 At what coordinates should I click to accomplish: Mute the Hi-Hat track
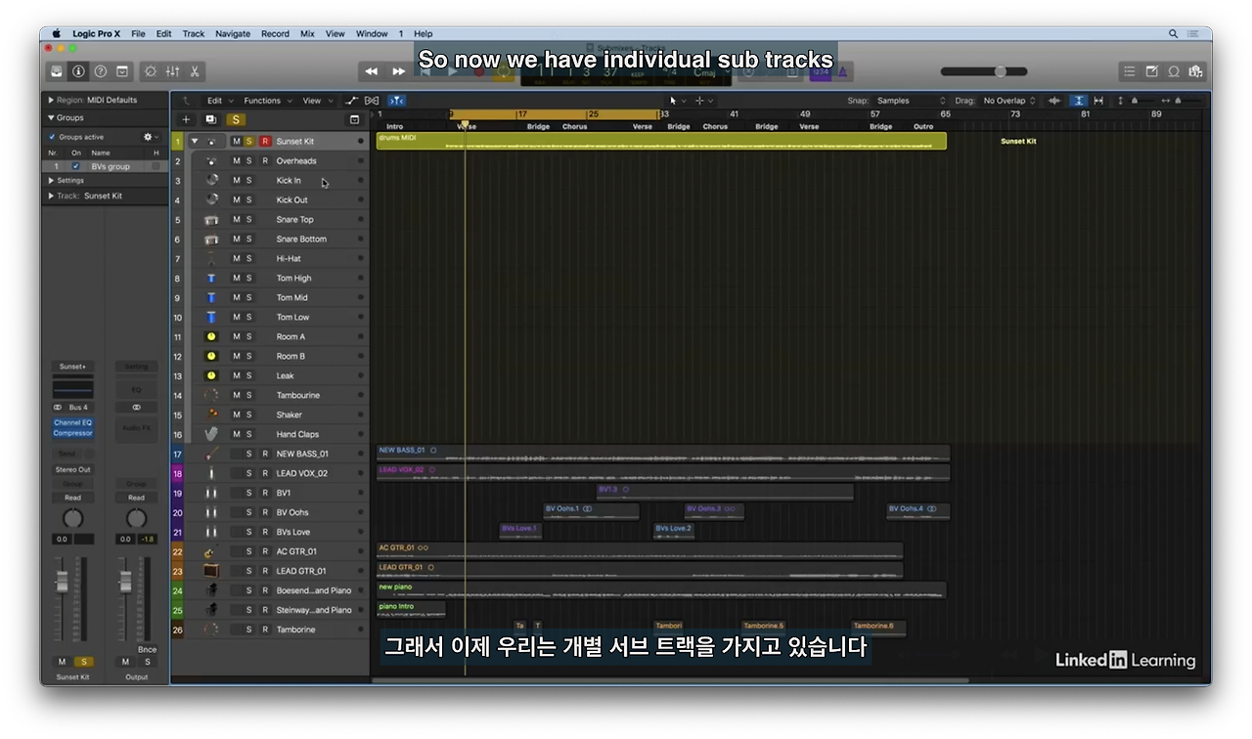pyautogui.click(x=236, y=258)
